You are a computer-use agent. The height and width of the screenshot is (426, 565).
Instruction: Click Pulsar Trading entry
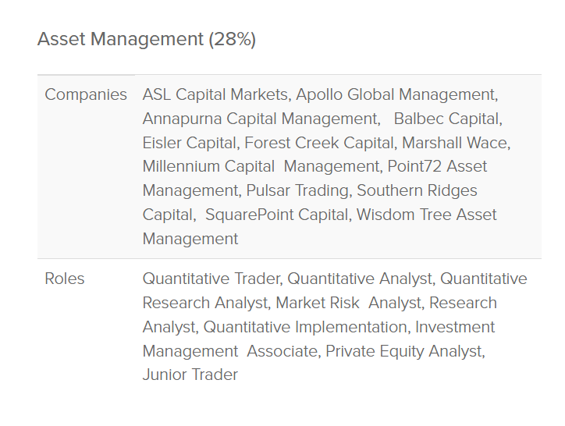pyautogui.click(x=297, y=191)
